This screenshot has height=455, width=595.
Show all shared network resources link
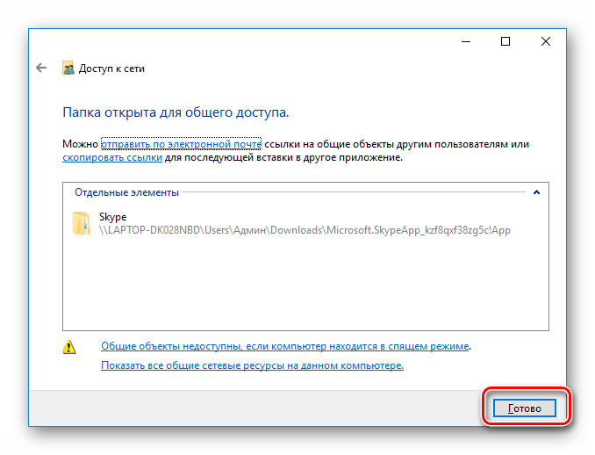(x=253, y=365)
